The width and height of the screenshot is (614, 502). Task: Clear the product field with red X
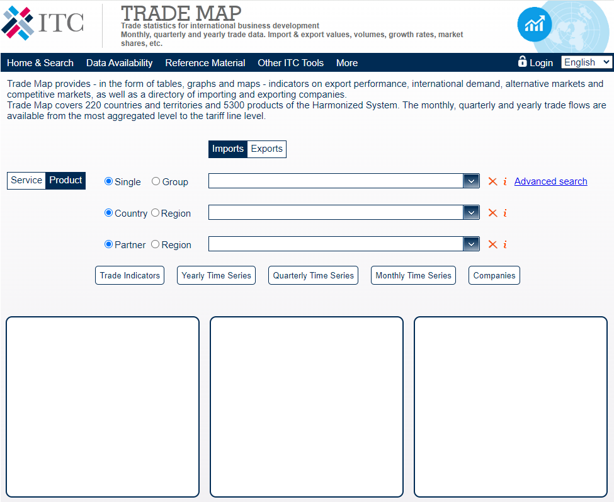[492, 181]
